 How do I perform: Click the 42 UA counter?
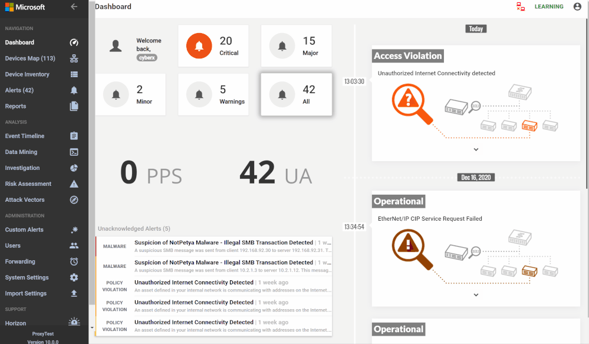276,172
